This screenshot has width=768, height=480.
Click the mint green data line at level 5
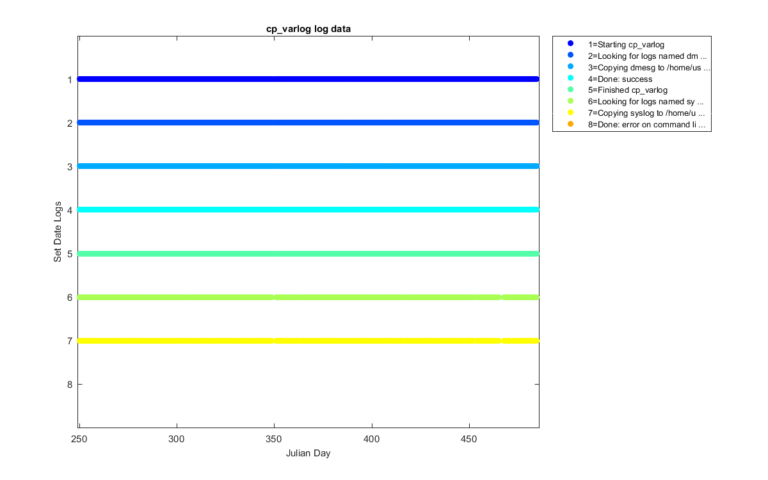(x=308, y=253)
